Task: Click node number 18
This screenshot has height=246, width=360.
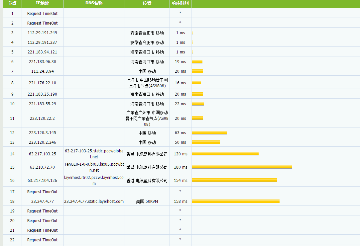Action: coord(12,201)
